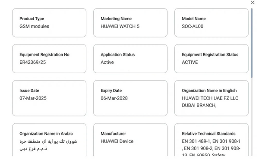Select the 'DUBAI BRANCH,' line

coord(199,105)
